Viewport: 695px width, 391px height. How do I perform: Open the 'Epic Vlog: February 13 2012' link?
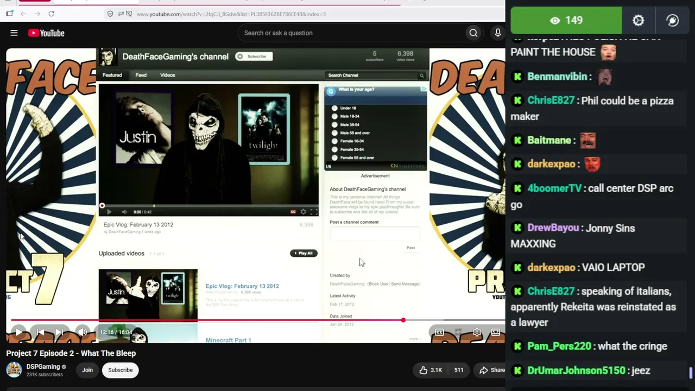242,286
